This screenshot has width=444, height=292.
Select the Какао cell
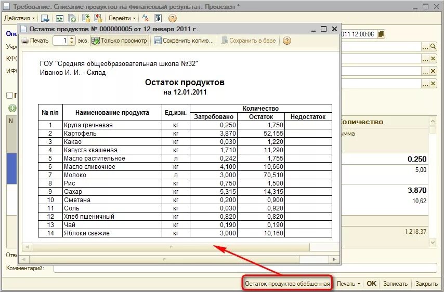(x=112, y=142)
